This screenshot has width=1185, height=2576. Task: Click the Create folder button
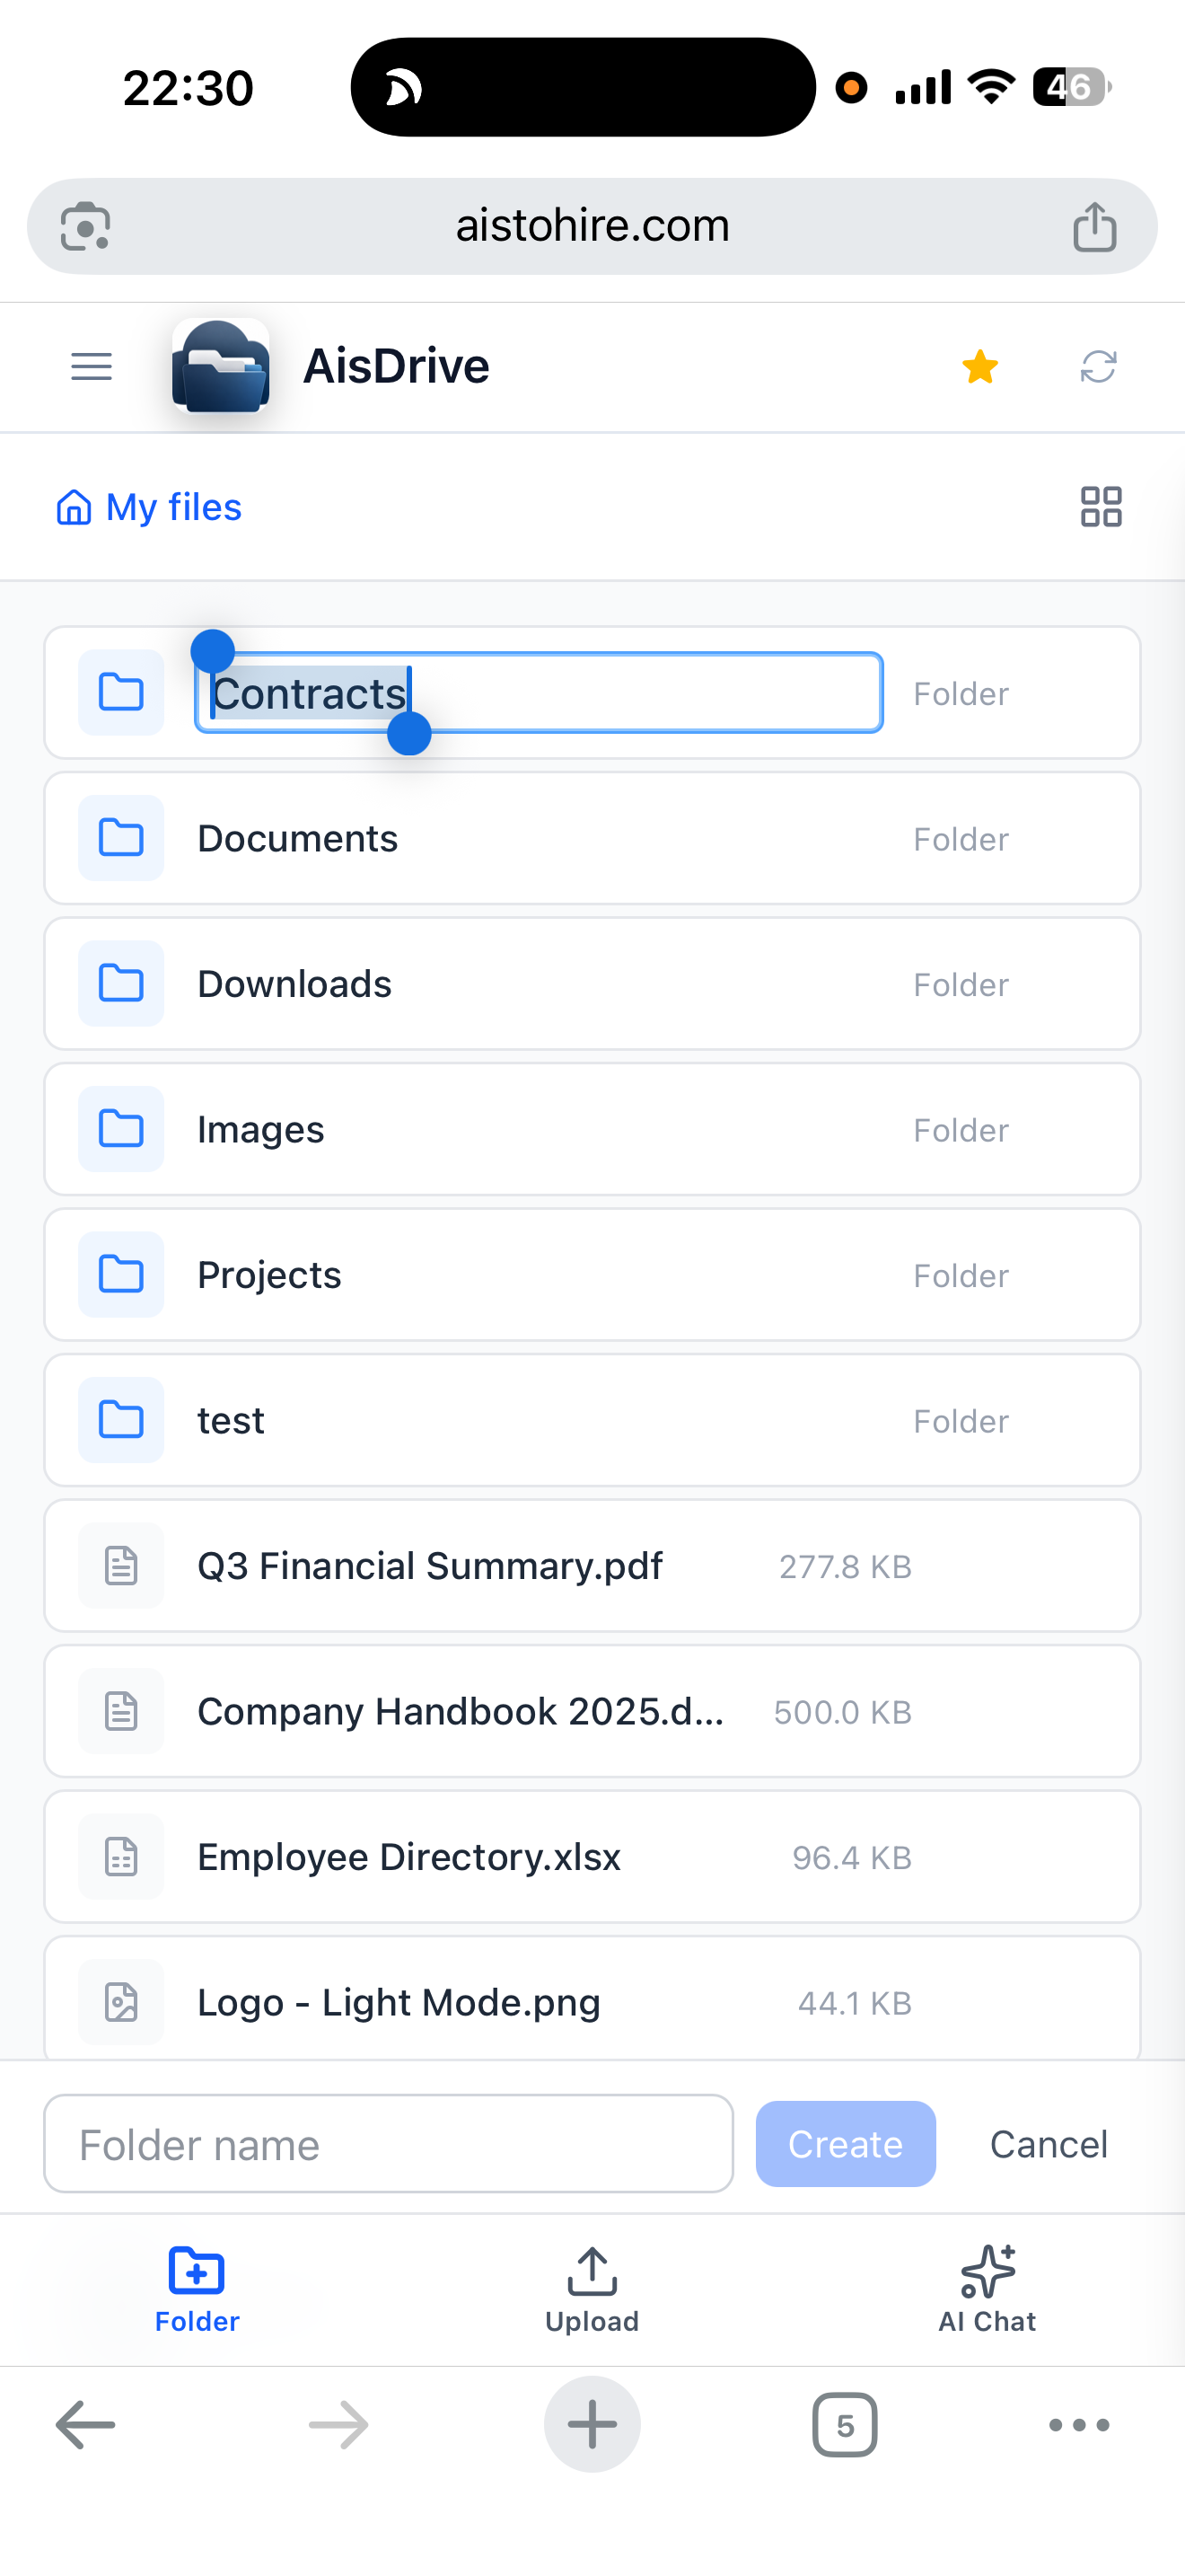pos(846,2144)
